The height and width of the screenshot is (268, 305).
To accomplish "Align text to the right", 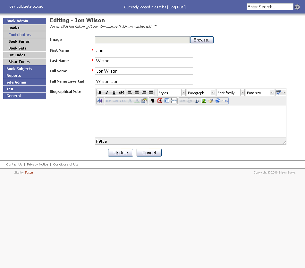I will point(144,93).
